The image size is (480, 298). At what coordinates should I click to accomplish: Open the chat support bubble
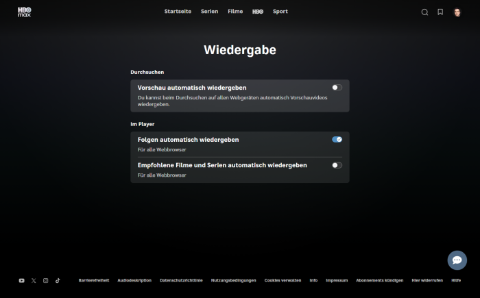457,260
